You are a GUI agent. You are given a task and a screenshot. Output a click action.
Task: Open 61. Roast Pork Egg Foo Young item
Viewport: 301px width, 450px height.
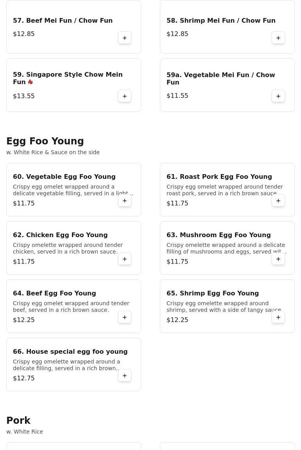coord(219,176)
